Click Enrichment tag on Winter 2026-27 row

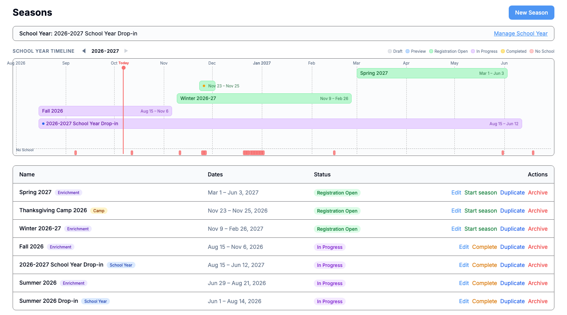(x=78, y=229)
